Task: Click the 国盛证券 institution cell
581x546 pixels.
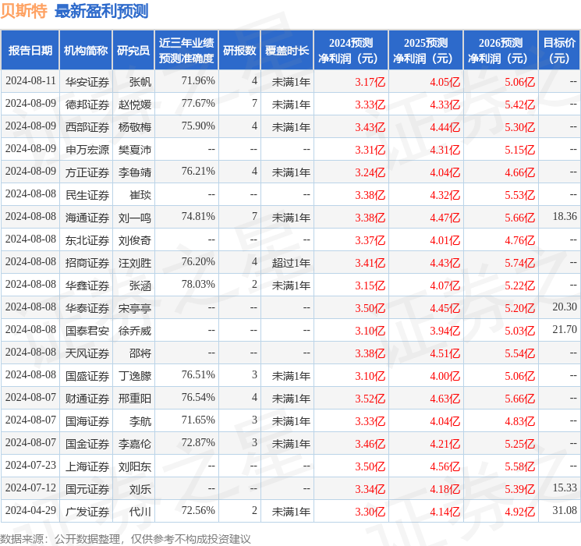Action: [x=87, y=376]
